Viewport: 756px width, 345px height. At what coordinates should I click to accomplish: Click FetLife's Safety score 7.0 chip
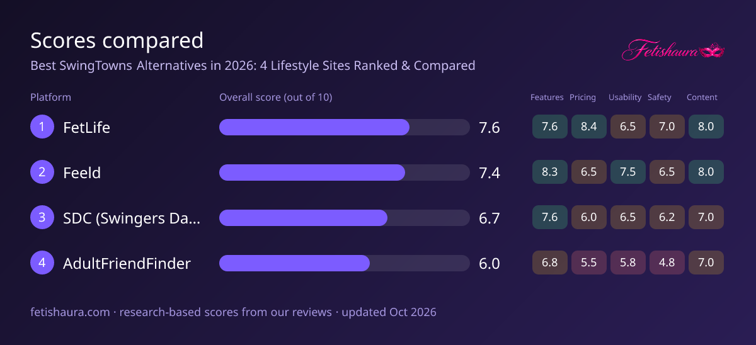click(x=667, y=127)
